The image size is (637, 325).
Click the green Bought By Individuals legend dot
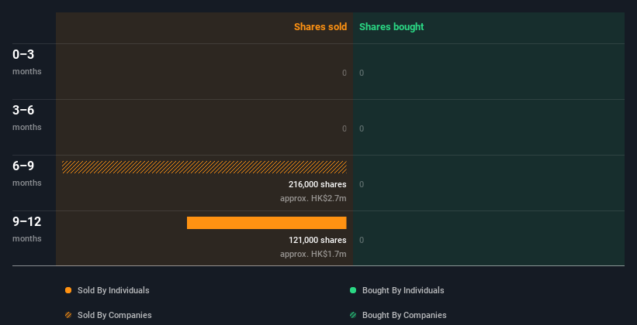(353, 290)
